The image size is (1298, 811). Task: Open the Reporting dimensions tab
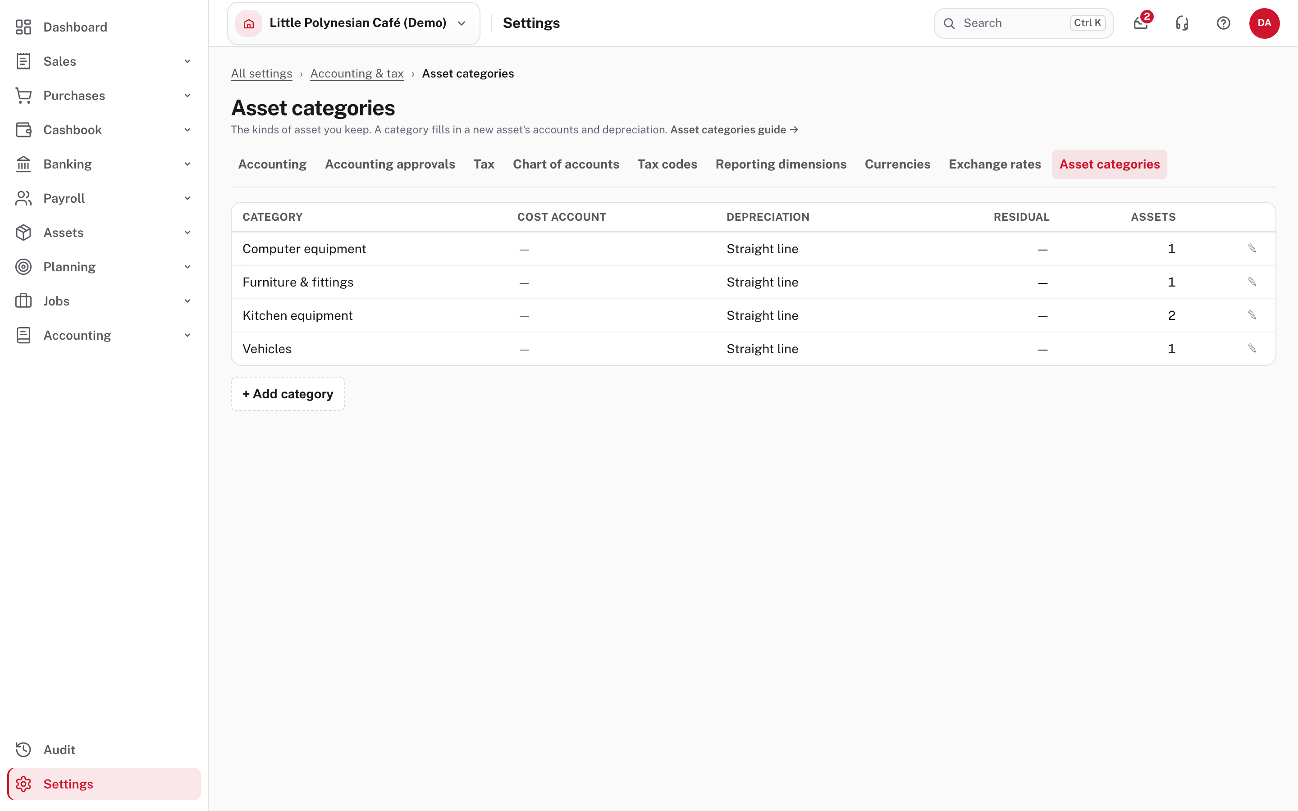pos(781,164)
